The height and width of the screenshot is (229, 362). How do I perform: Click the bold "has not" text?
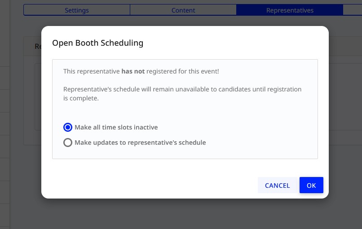pos(133,71)
